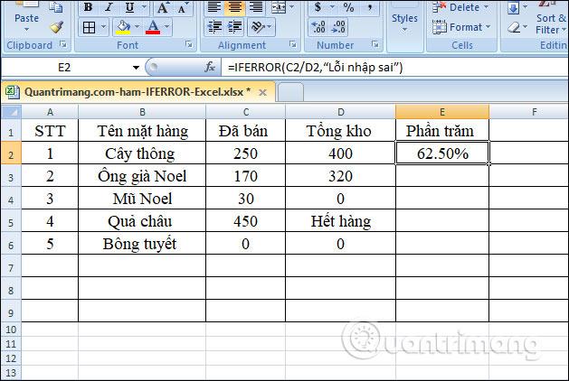Toggle Underline formatting

tap(129, 7)
